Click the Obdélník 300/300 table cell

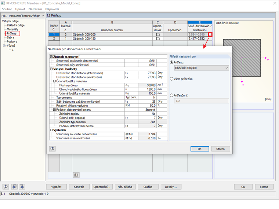point(112,34)
